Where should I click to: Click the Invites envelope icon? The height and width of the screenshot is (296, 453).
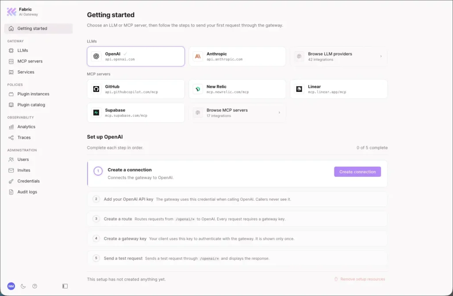coord(11,171)
